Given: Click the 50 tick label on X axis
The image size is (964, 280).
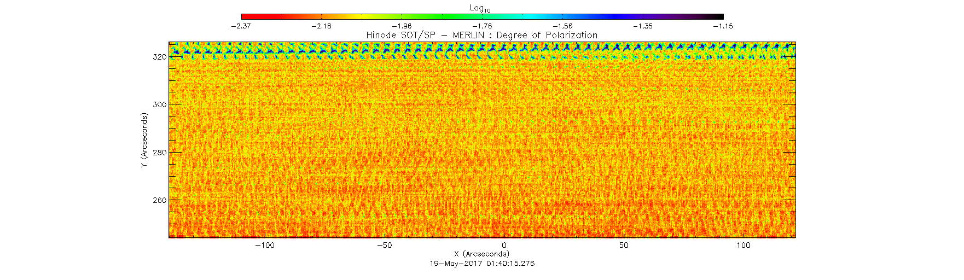Looking at the screenshot, I should point(624,245).
